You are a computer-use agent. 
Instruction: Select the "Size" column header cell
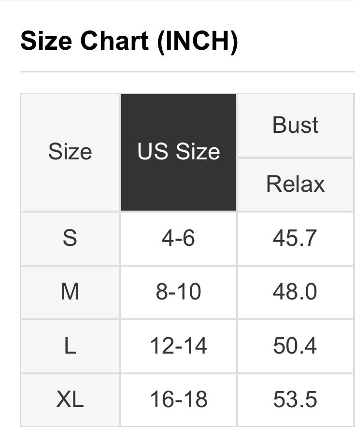pos(70,152)
